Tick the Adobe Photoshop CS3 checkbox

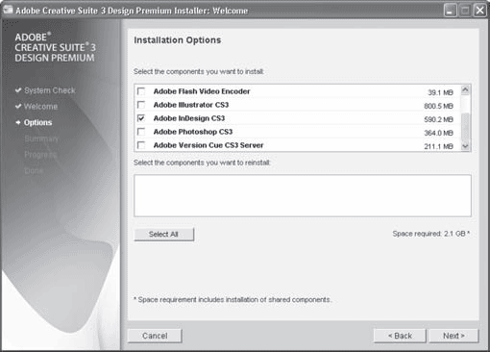click(141, 132)
